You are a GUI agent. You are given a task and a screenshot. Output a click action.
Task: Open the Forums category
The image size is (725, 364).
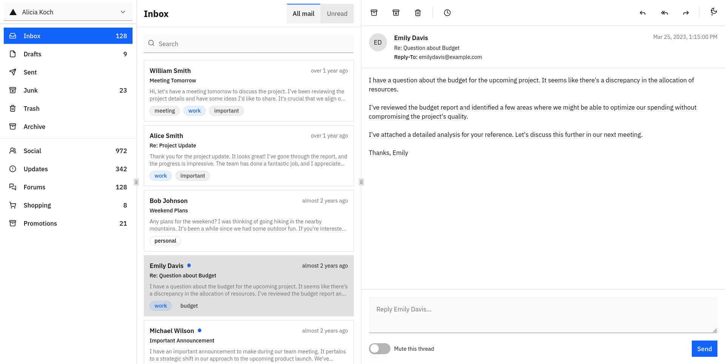(68, 187)
